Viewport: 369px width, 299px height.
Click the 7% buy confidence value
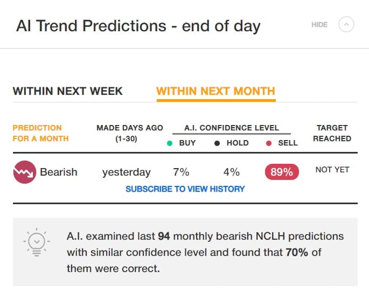pos(182,172)
